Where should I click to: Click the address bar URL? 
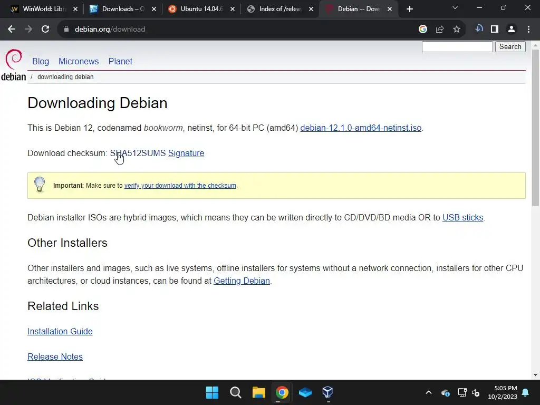click(110, 30)
